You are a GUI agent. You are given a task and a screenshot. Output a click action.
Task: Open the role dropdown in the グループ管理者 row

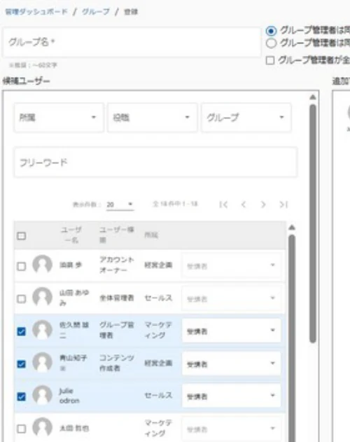(232, 331)
